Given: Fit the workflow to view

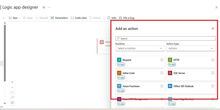Looking at the screenshot, I should click(12, 92).
